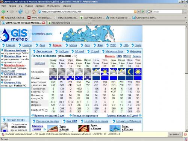This screenshot has height=141, width=188.
Task: Open the АстраКлуб bookmark
Action: coord(14,18)
